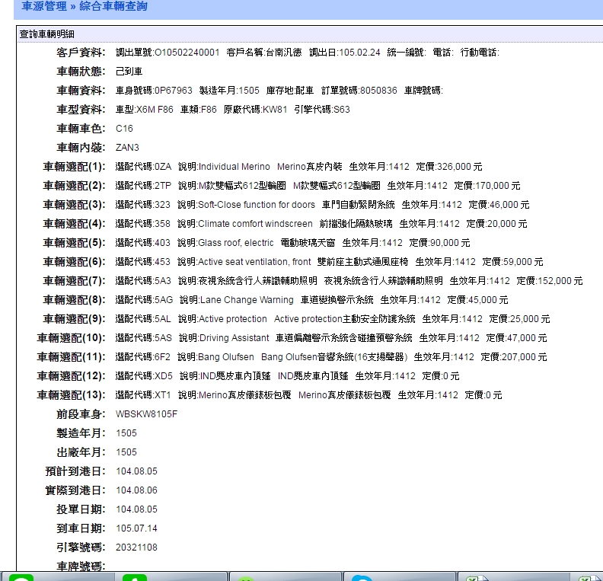Click the 客戶資料 row label
The image size is (603, 581).
(81, 53)
